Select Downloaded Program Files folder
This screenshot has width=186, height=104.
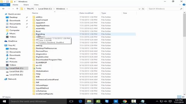49,60
